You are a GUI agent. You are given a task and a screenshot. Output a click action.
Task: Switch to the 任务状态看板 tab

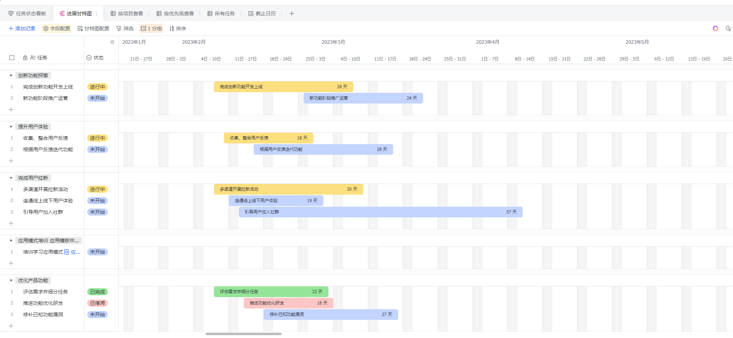(x=27, y=14)
